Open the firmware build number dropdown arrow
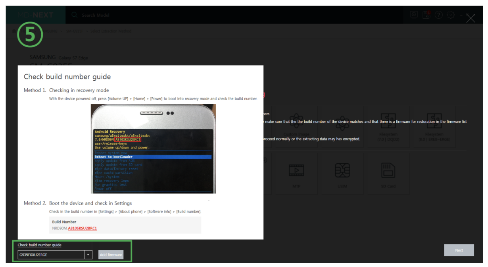Screen dimensions: 488x267 point(89,255)
